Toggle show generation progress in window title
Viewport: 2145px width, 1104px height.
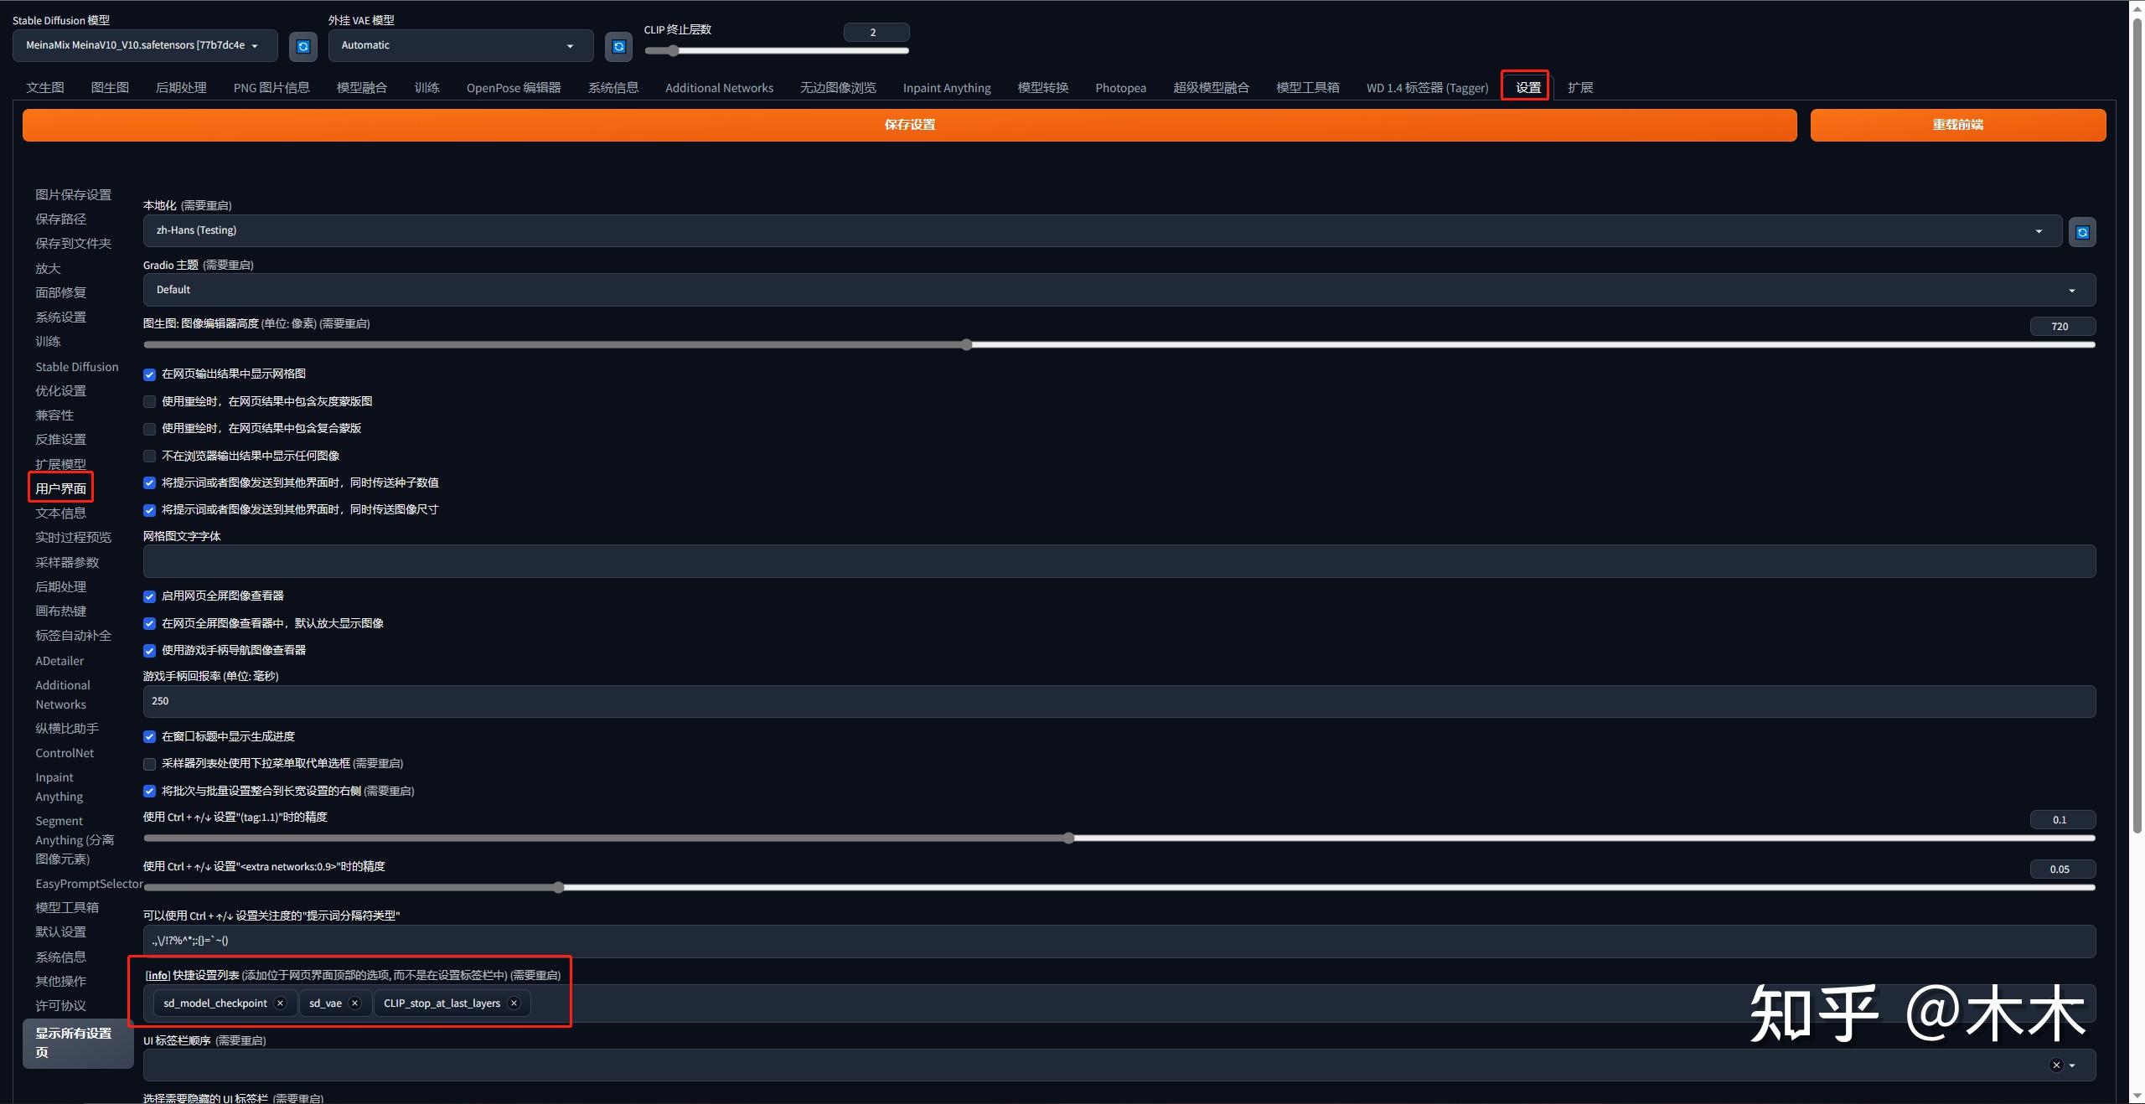(x=150, y=737)
